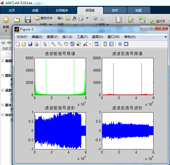170x165 pixels.
Task: Open 工具(T) menu in Figure 3
Action: [82, 37]
